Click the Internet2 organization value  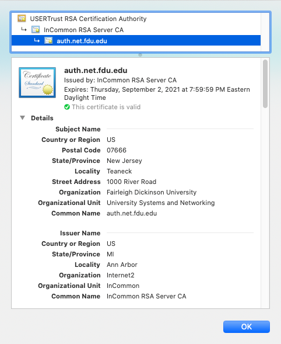pos(121,275)
